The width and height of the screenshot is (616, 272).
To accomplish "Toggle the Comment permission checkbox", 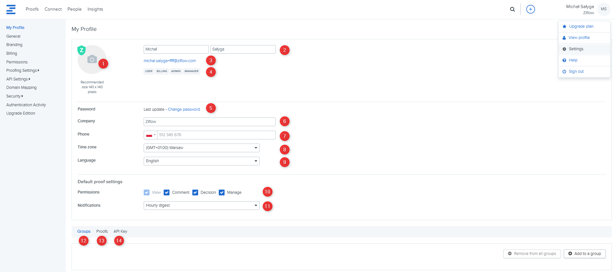I will [167, 192].
